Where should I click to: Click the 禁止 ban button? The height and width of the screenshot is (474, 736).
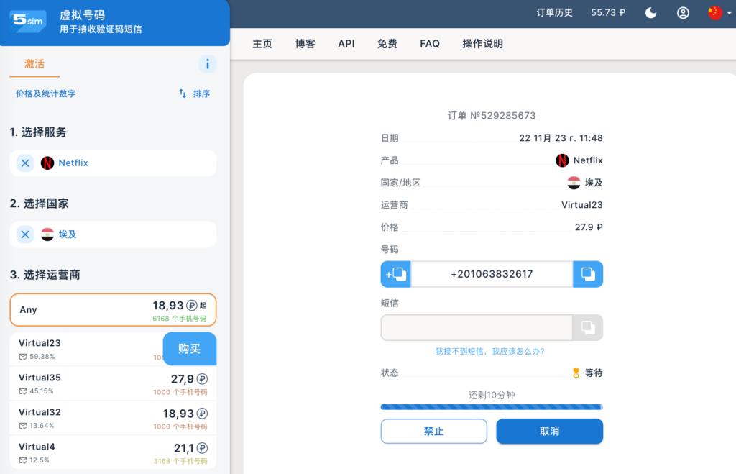click(433, 432)
